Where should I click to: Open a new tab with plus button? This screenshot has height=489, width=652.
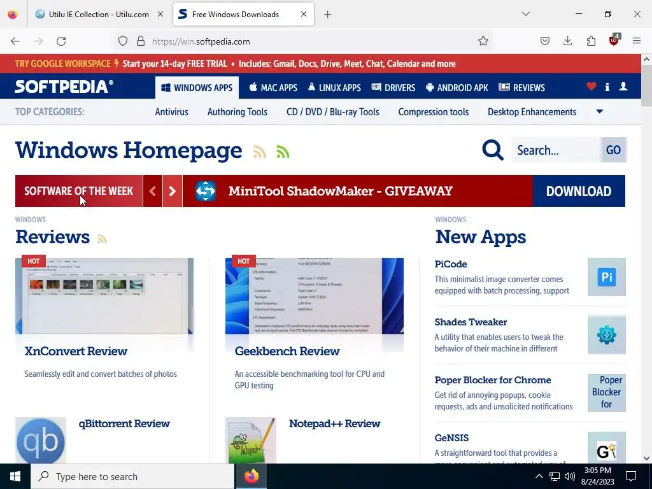[x=328, y=15]
